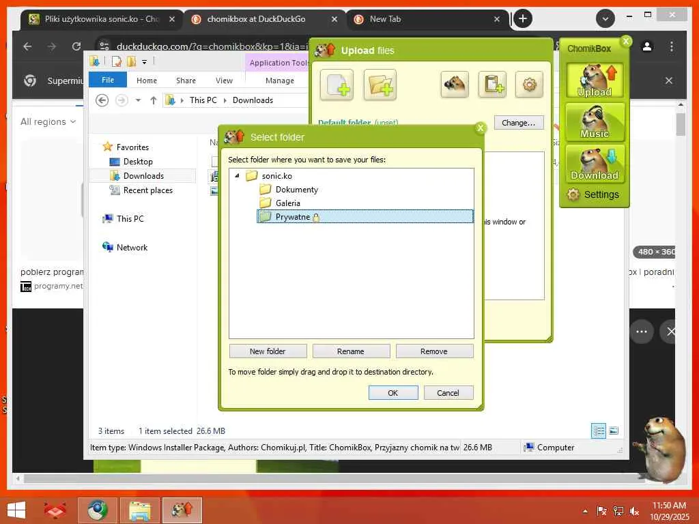699x524 pixels.
Task: Confirm folder selection with OK
Action: click(393, 393)
